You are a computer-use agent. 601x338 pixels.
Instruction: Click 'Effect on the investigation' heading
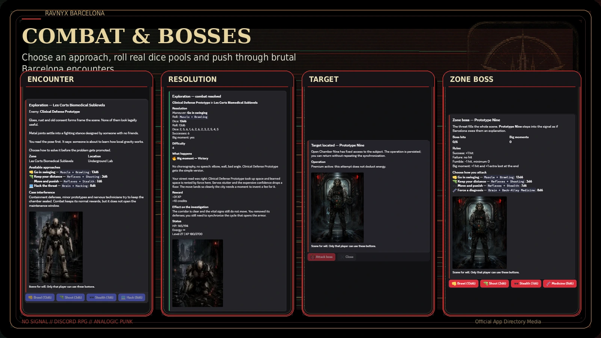click(x=190, y=207)
